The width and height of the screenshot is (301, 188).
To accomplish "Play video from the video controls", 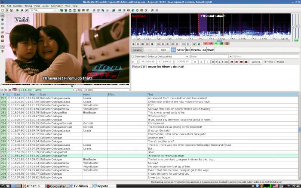I will tap(2, 89).
